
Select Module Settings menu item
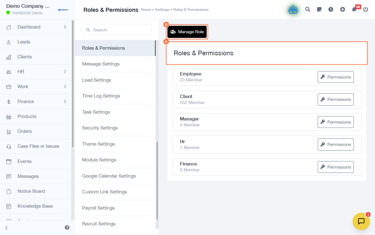pos(99,160)
